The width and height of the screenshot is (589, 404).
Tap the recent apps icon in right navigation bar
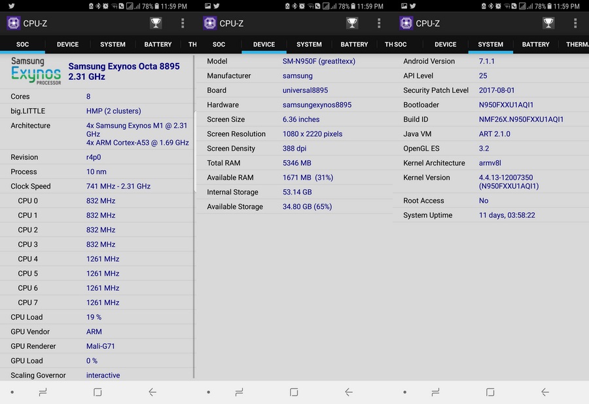coord(435,392)
